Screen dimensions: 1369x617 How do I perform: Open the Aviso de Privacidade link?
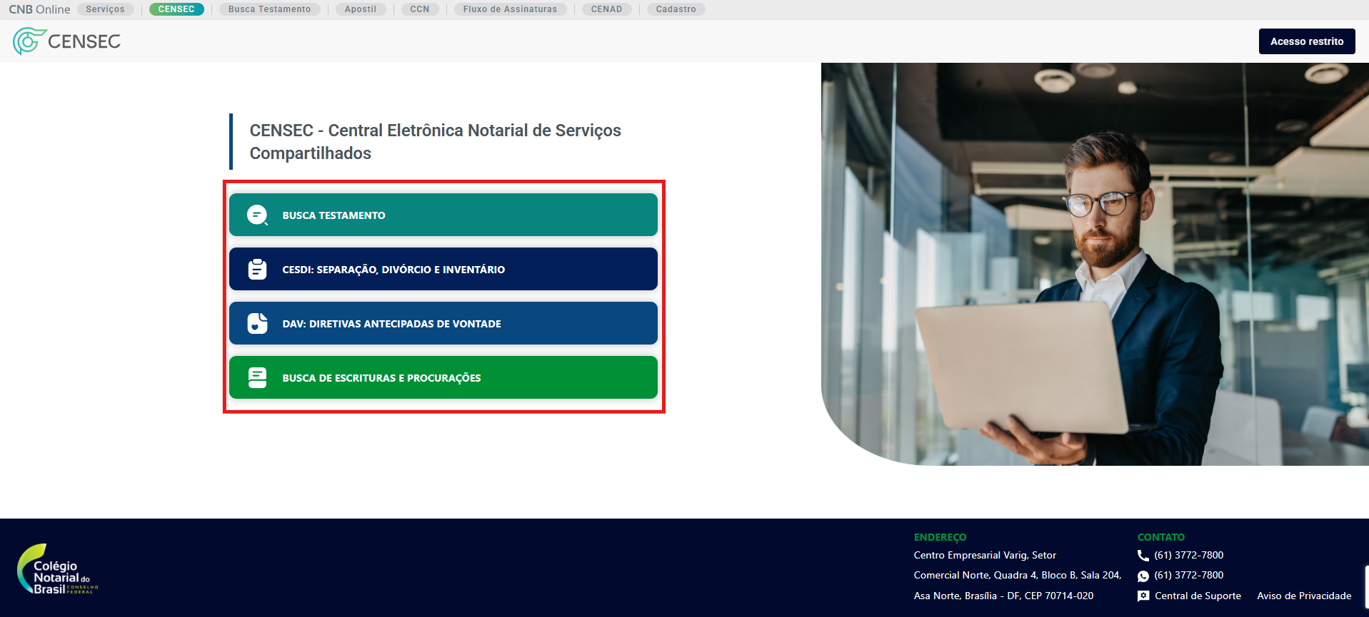click(x=1304, y=596)
